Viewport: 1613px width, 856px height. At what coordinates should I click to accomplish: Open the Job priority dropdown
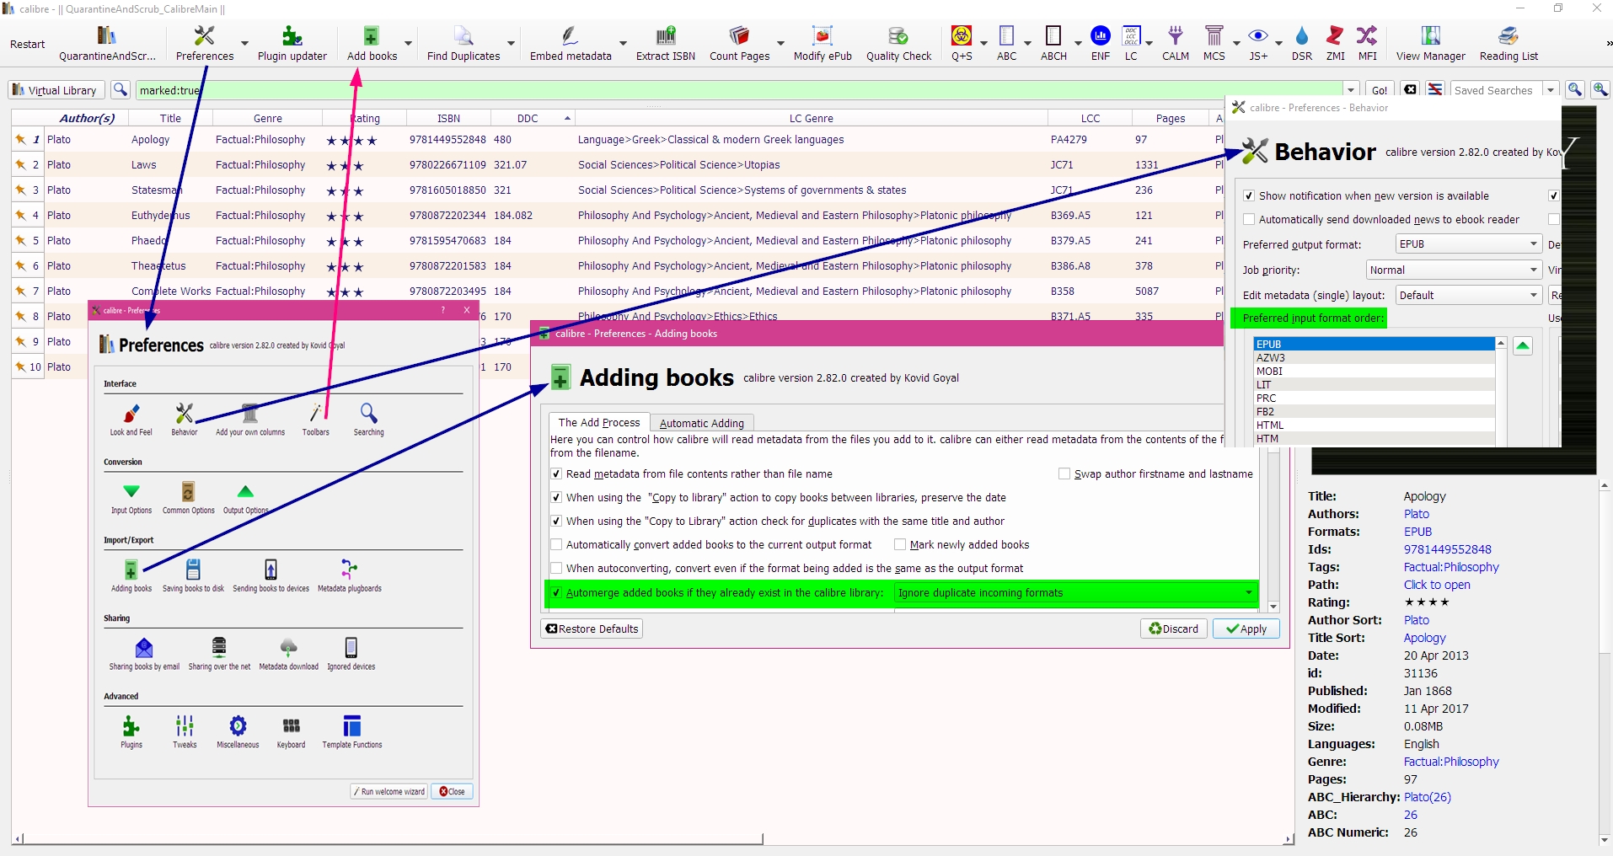[1454, 270]
